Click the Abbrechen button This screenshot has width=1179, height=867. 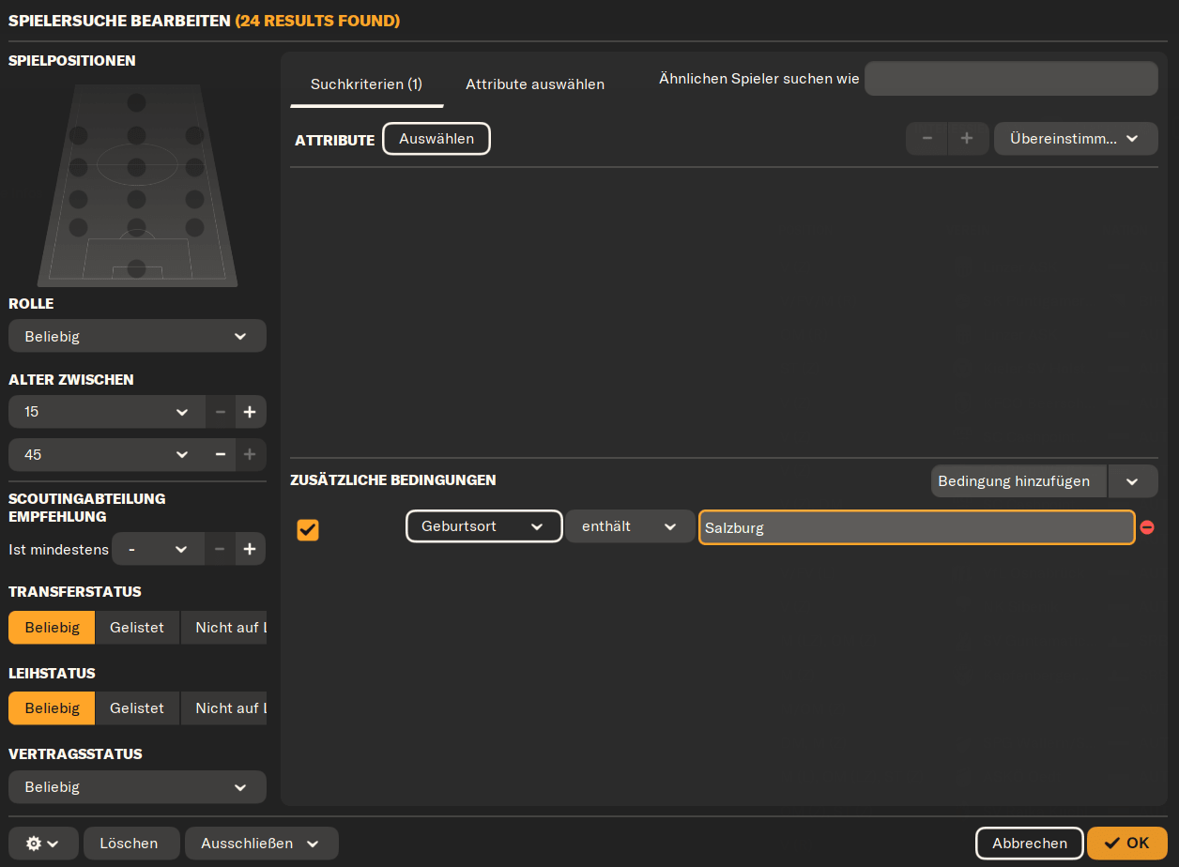1030,844
